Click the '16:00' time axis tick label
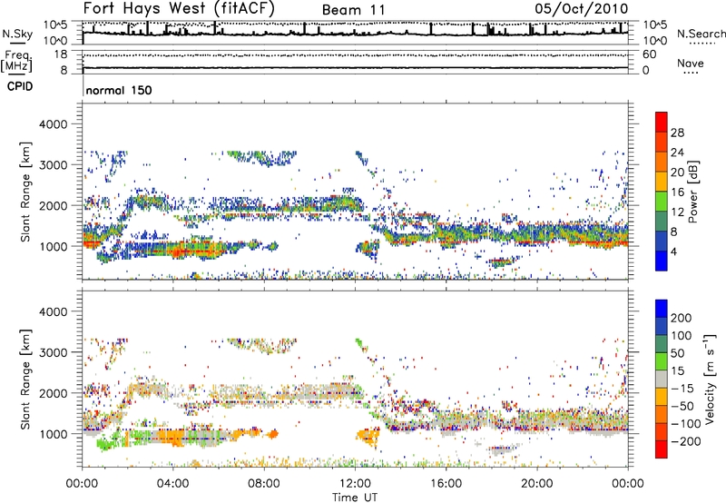This screenshot has width=726, height=503. click(x=446, y=484)
